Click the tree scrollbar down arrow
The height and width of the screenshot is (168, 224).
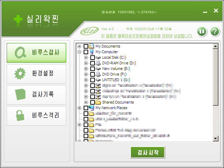[x=216, y=139]
